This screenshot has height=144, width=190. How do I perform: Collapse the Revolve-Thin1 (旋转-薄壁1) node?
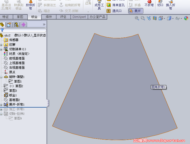click(x=1, y=77)
